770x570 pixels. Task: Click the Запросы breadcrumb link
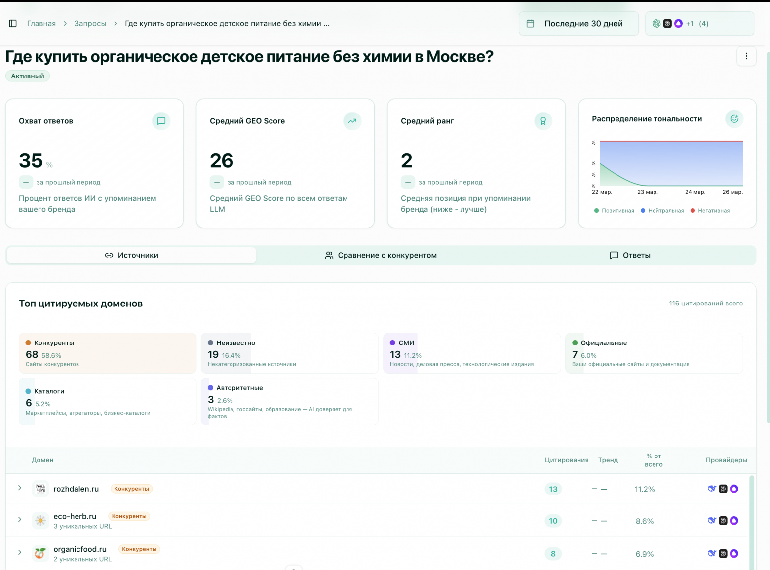click(90, 23)
